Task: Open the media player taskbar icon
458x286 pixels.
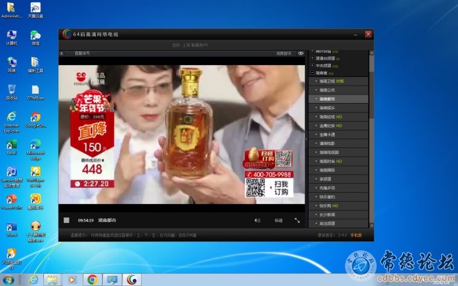Action: coord(72,280)
